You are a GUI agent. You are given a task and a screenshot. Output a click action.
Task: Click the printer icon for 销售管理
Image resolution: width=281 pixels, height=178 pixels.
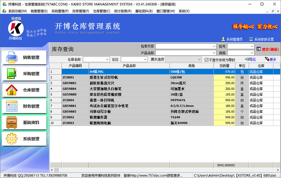[x=12, y=57]
